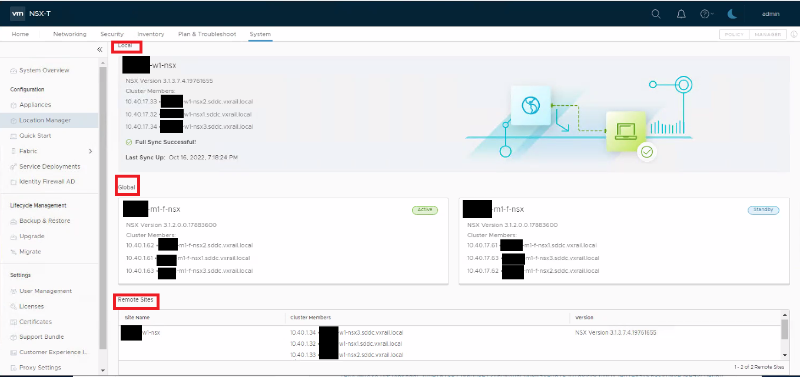800x377 pixels.
Task: Go to the Home tab
Action: coord(20,34)
